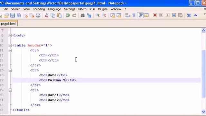The height and width of the screenshot is (116, 206).
Task: Click the Close All toolbar icon
Action: pos(32,15)
